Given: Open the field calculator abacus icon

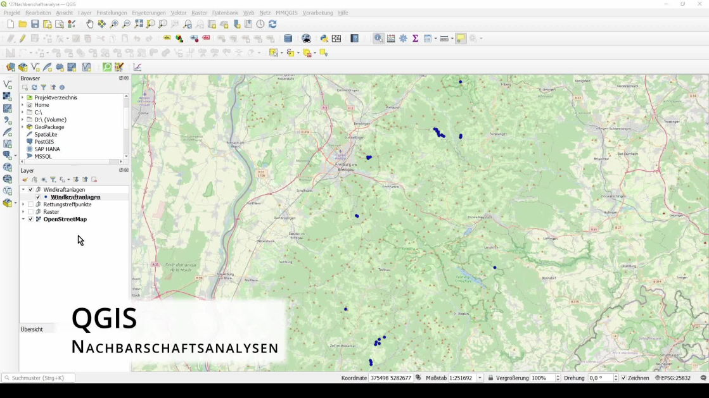Looking at the screenshot, I should tap(391, 39).
